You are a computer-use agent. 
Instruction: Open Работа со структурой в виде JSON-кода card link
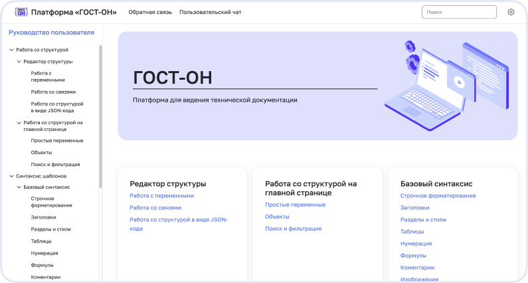click(x=179, y=224)
